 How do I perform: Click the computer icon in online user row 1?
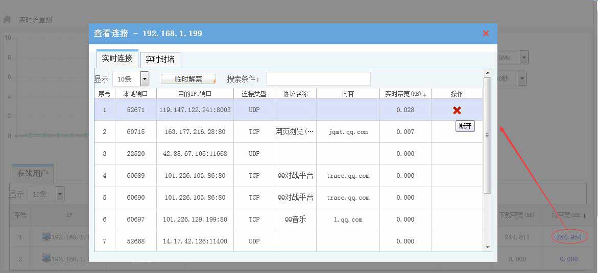click(46, 236)
